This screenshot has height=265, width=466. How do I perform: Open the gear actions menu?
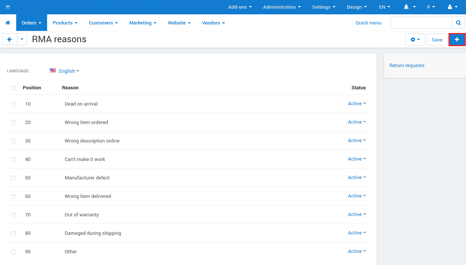[x=415, y=40]
